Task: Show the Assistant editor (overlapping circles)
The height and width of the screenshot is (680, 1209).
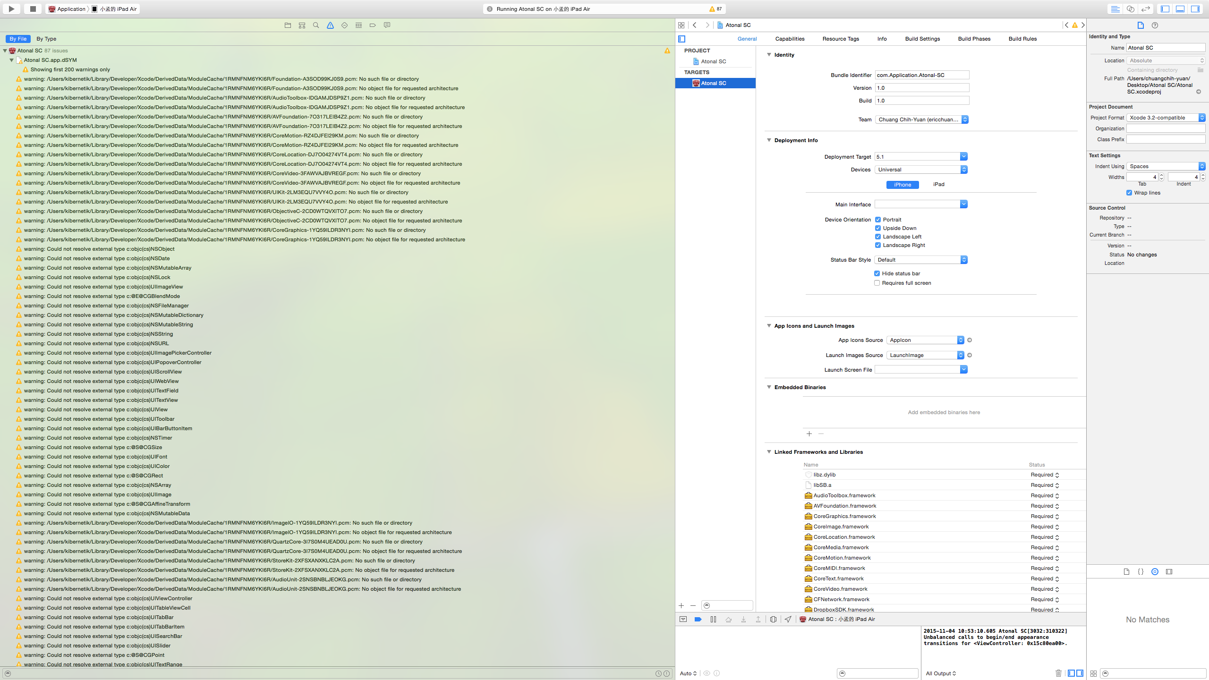Action: (1130, 9)
